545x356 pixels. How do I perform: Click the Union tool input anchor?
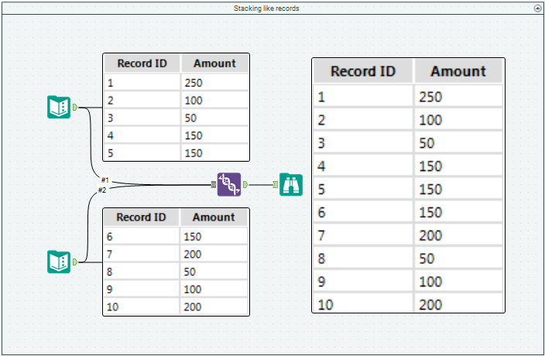[x=214, y=185]
